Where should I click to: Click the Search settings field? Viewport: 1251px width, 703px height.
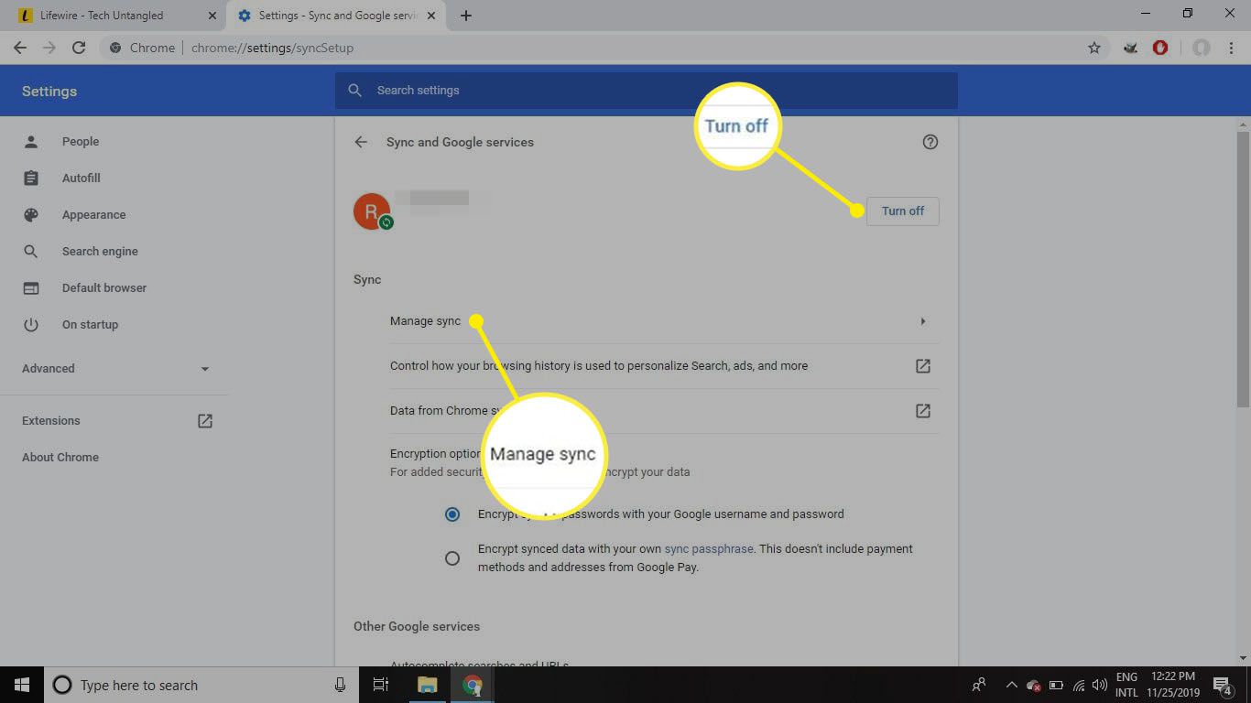click(646, 91)
